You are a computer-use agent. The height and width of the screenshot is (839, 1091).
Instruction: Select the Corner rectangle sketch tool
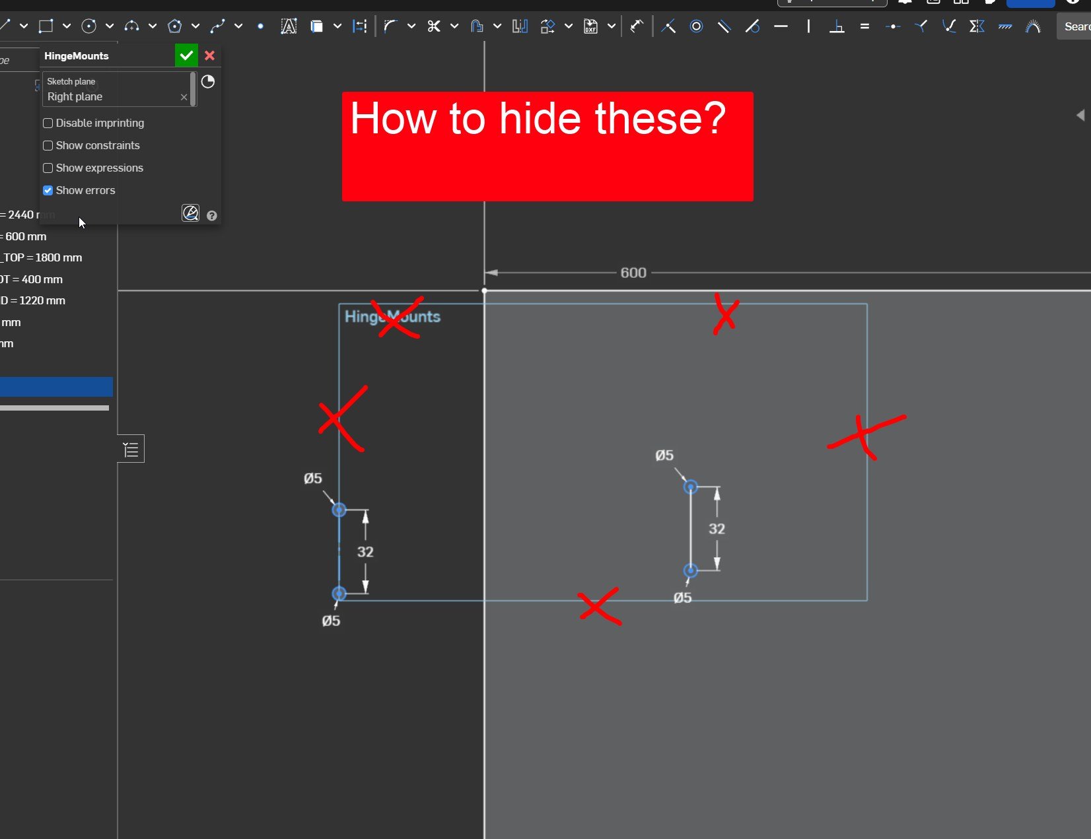coord(46,26)
